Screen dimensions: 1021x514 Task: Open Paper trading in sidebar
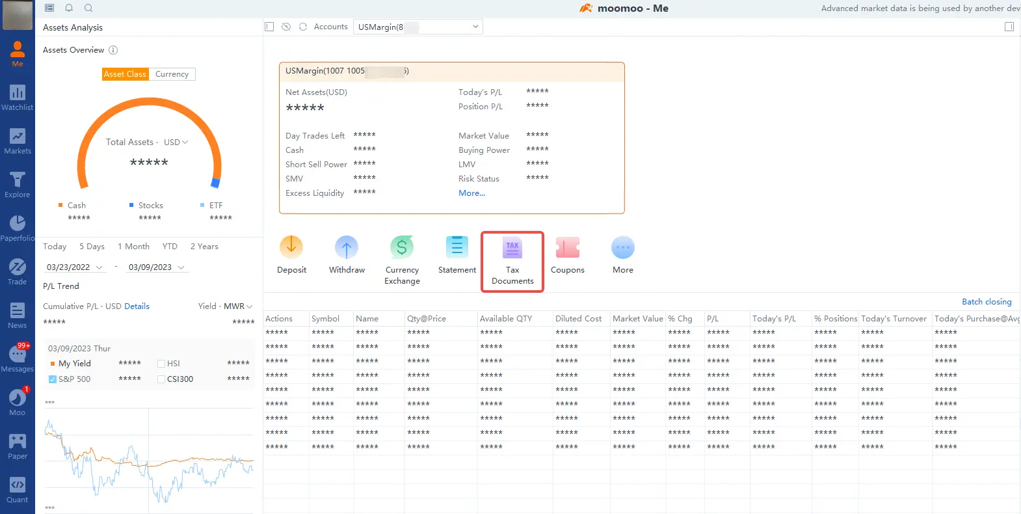[x=18, y=446]
